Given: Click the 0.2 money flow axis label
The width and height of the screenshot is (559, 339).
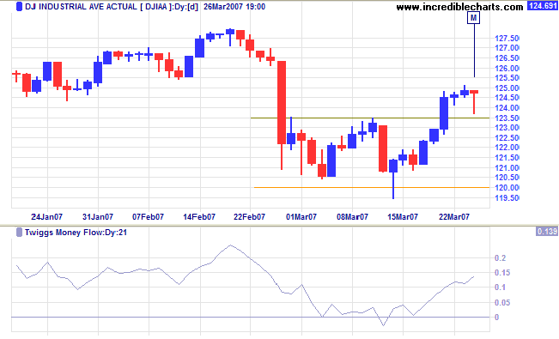Looking at the screenshot, I should pyautogui.click(x=500, y=258).
